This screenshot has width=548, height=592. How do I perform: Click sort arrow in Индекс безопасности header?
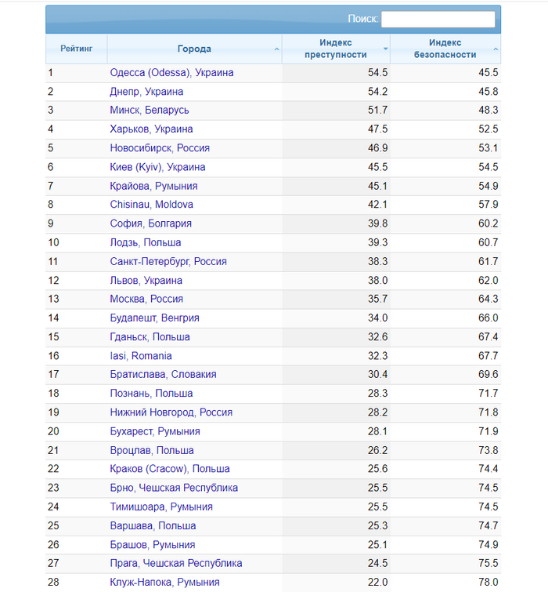(496, 49)
